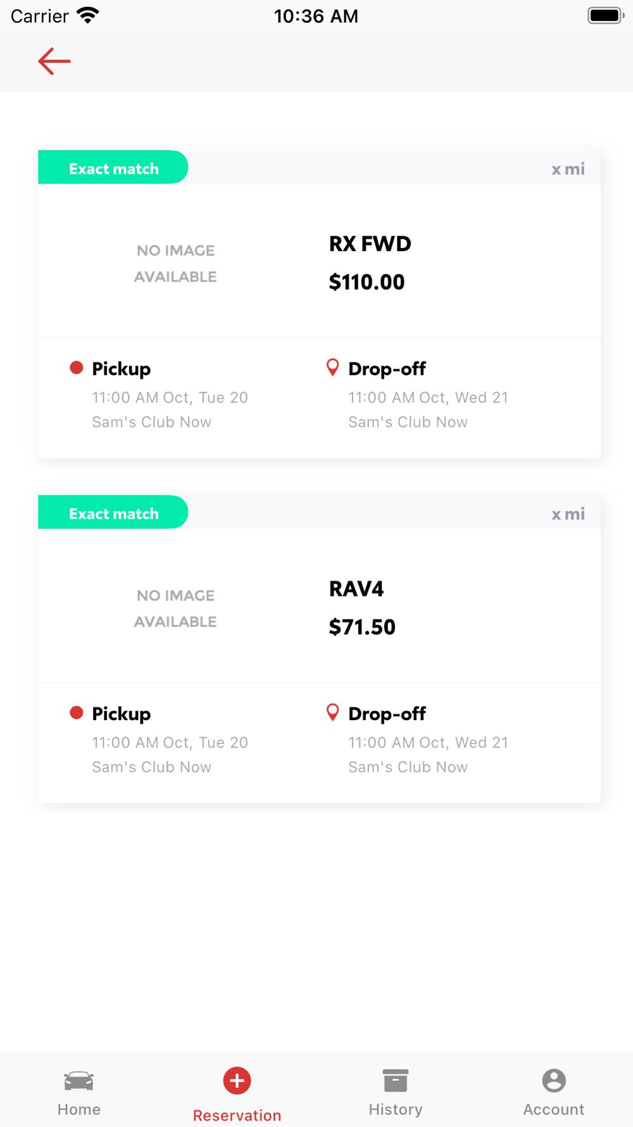The width and height of the screenshot is (633, 1127).
Task: Select the RAV4 vehicle title
Action: (x=356, y=589)
